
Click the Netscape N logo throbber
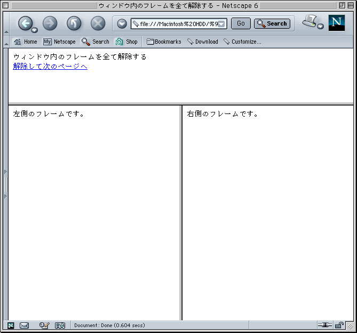click(x=337, y=23)
